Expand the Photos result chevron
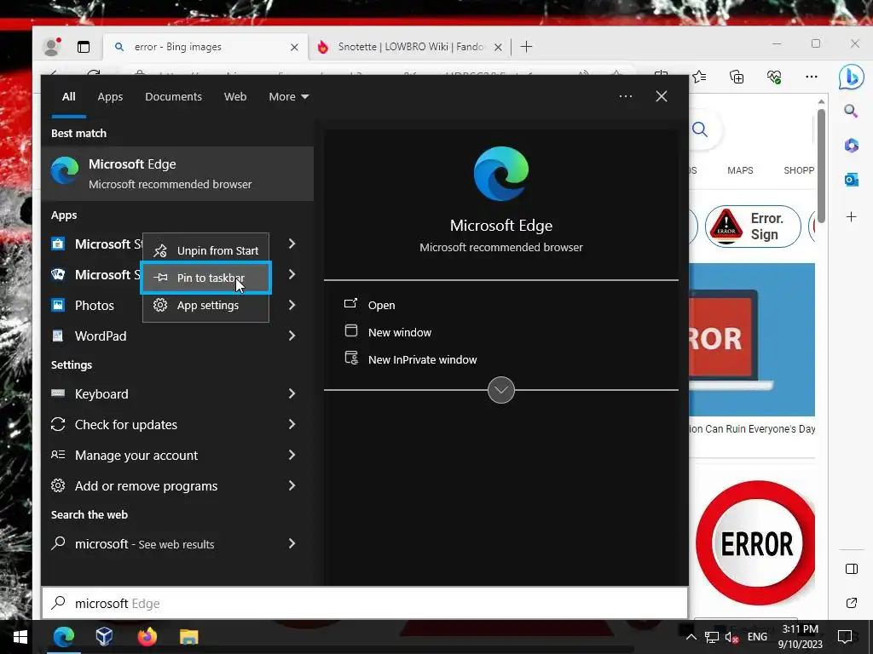 tap(292, 305)
